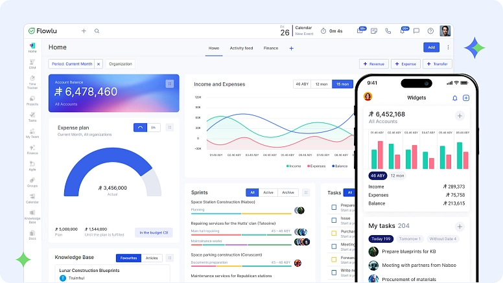Open the Home sidebar icon

pos(32,47)
